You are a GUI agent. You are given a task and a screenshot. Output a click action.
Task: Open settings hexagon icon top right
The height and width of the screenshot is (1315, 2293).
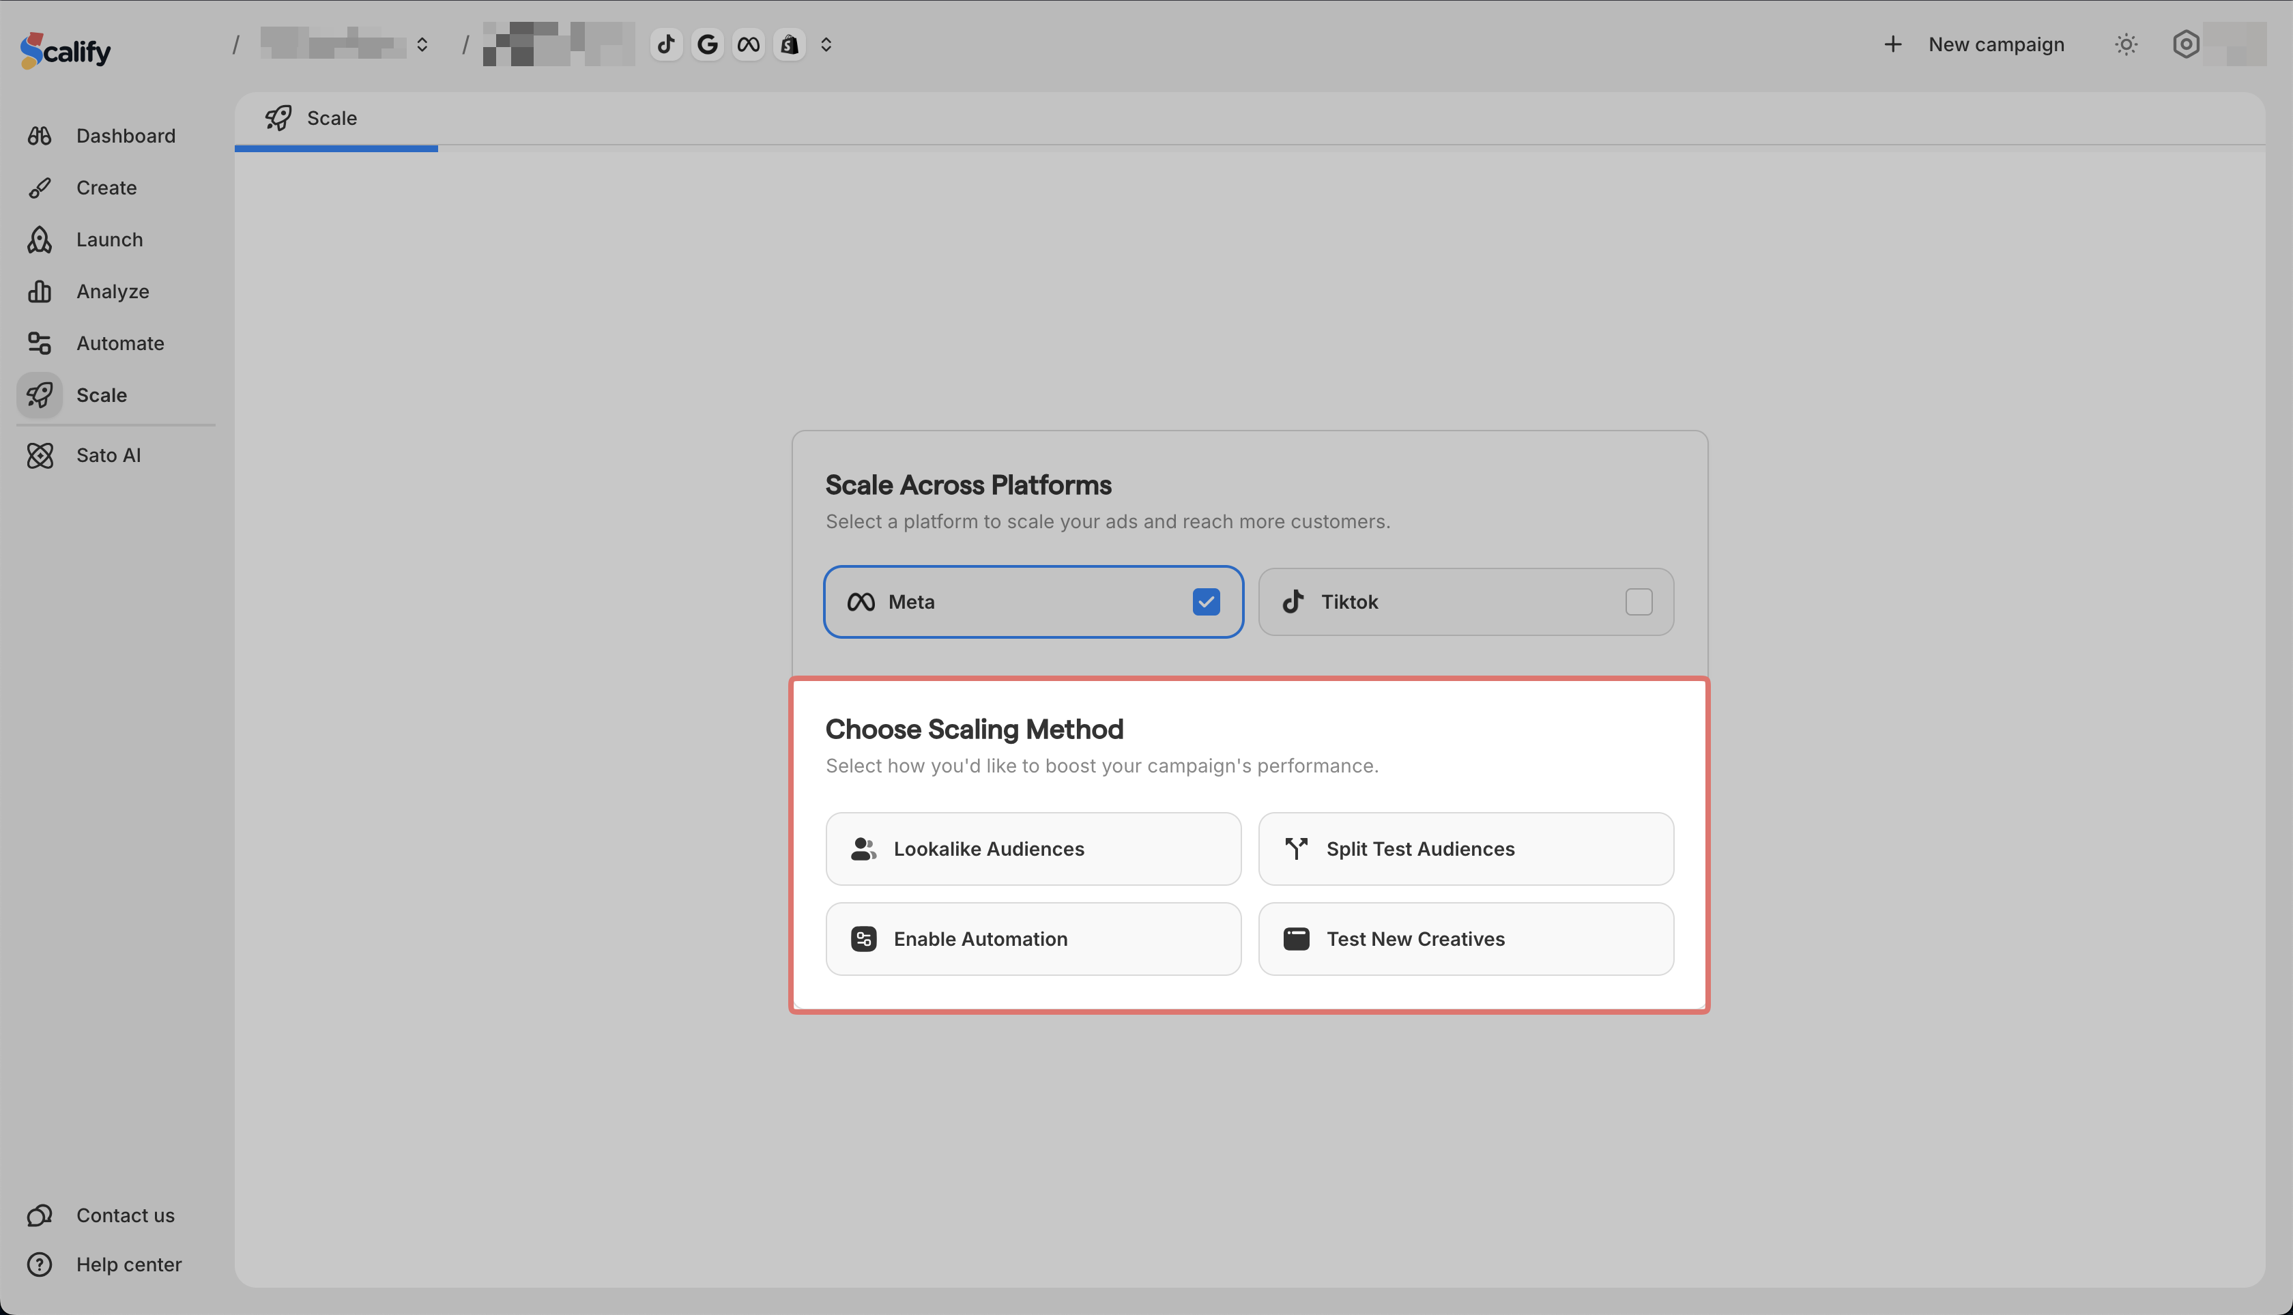click(x=2186, y=44)
